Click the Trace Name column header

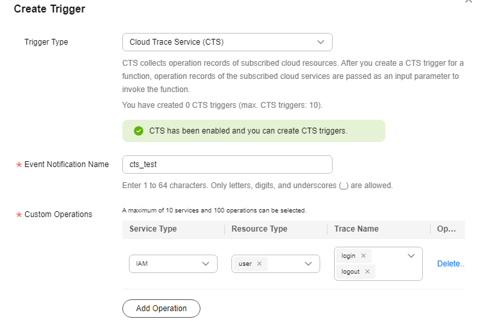356,229
